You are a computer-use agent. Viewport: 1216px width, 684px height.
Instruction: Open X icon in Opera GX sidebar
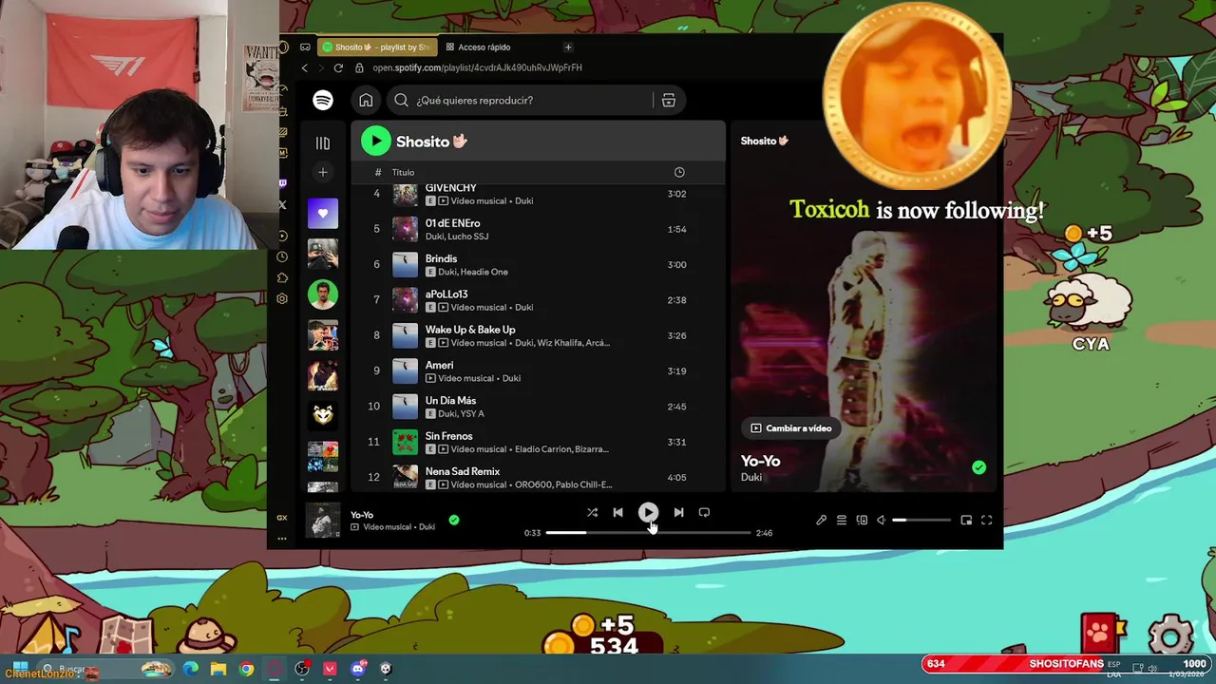282,204
